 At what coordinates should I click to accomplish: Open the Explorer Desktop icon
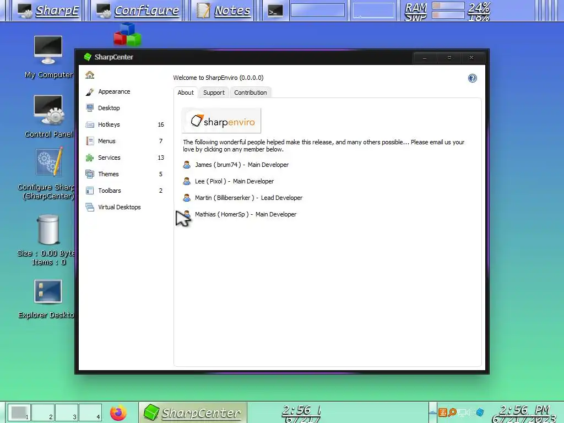tap(48, 299)
